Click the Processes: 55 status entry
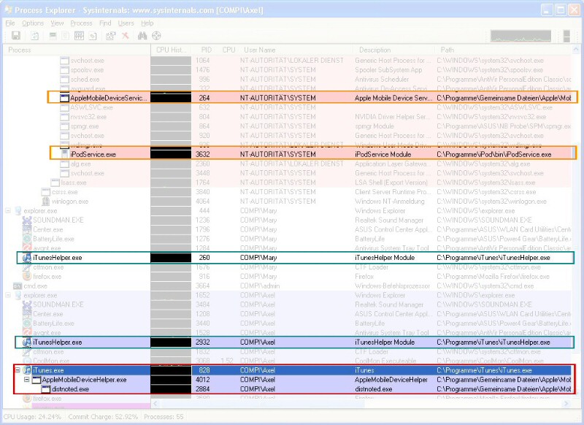Image resolution: width=584 pixels, height=425 pixels. coord(164,417)
